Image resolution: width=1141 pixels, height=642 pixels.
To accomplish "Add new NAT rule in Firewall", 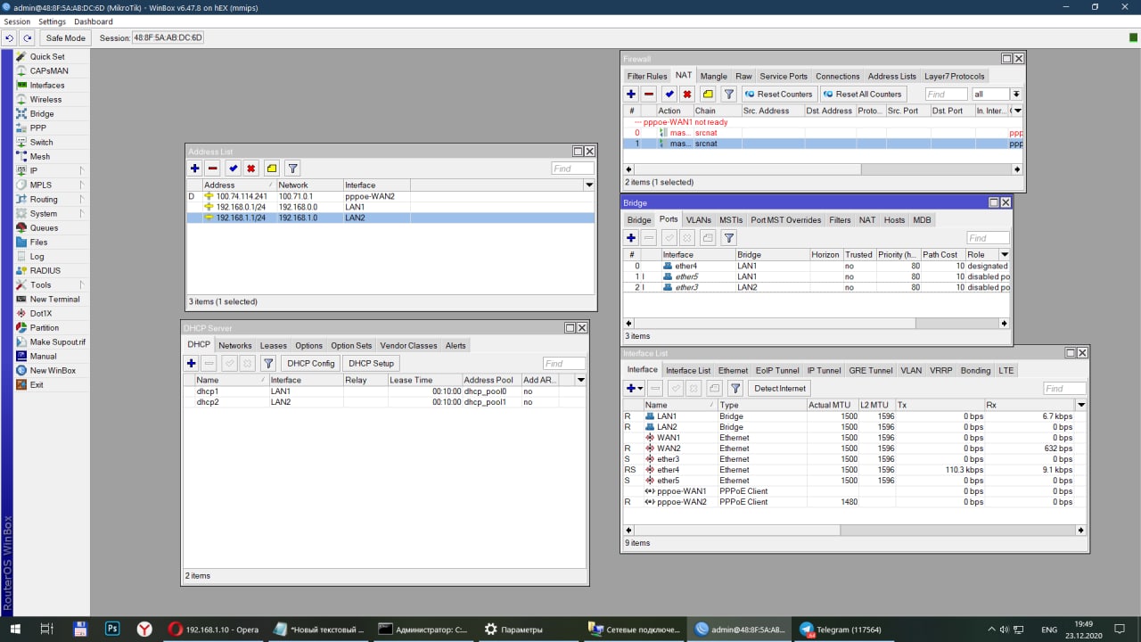I will pos(631,94).
